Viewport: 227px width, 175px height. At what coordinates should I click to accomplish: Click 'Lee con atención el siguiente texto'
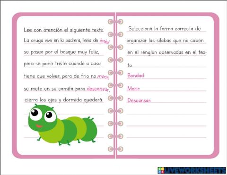click(64, 30)
